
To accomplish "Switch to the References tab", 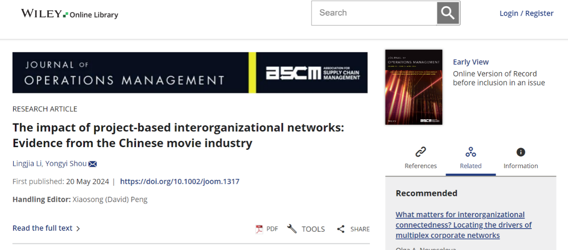I will click(x=420, y=166).
